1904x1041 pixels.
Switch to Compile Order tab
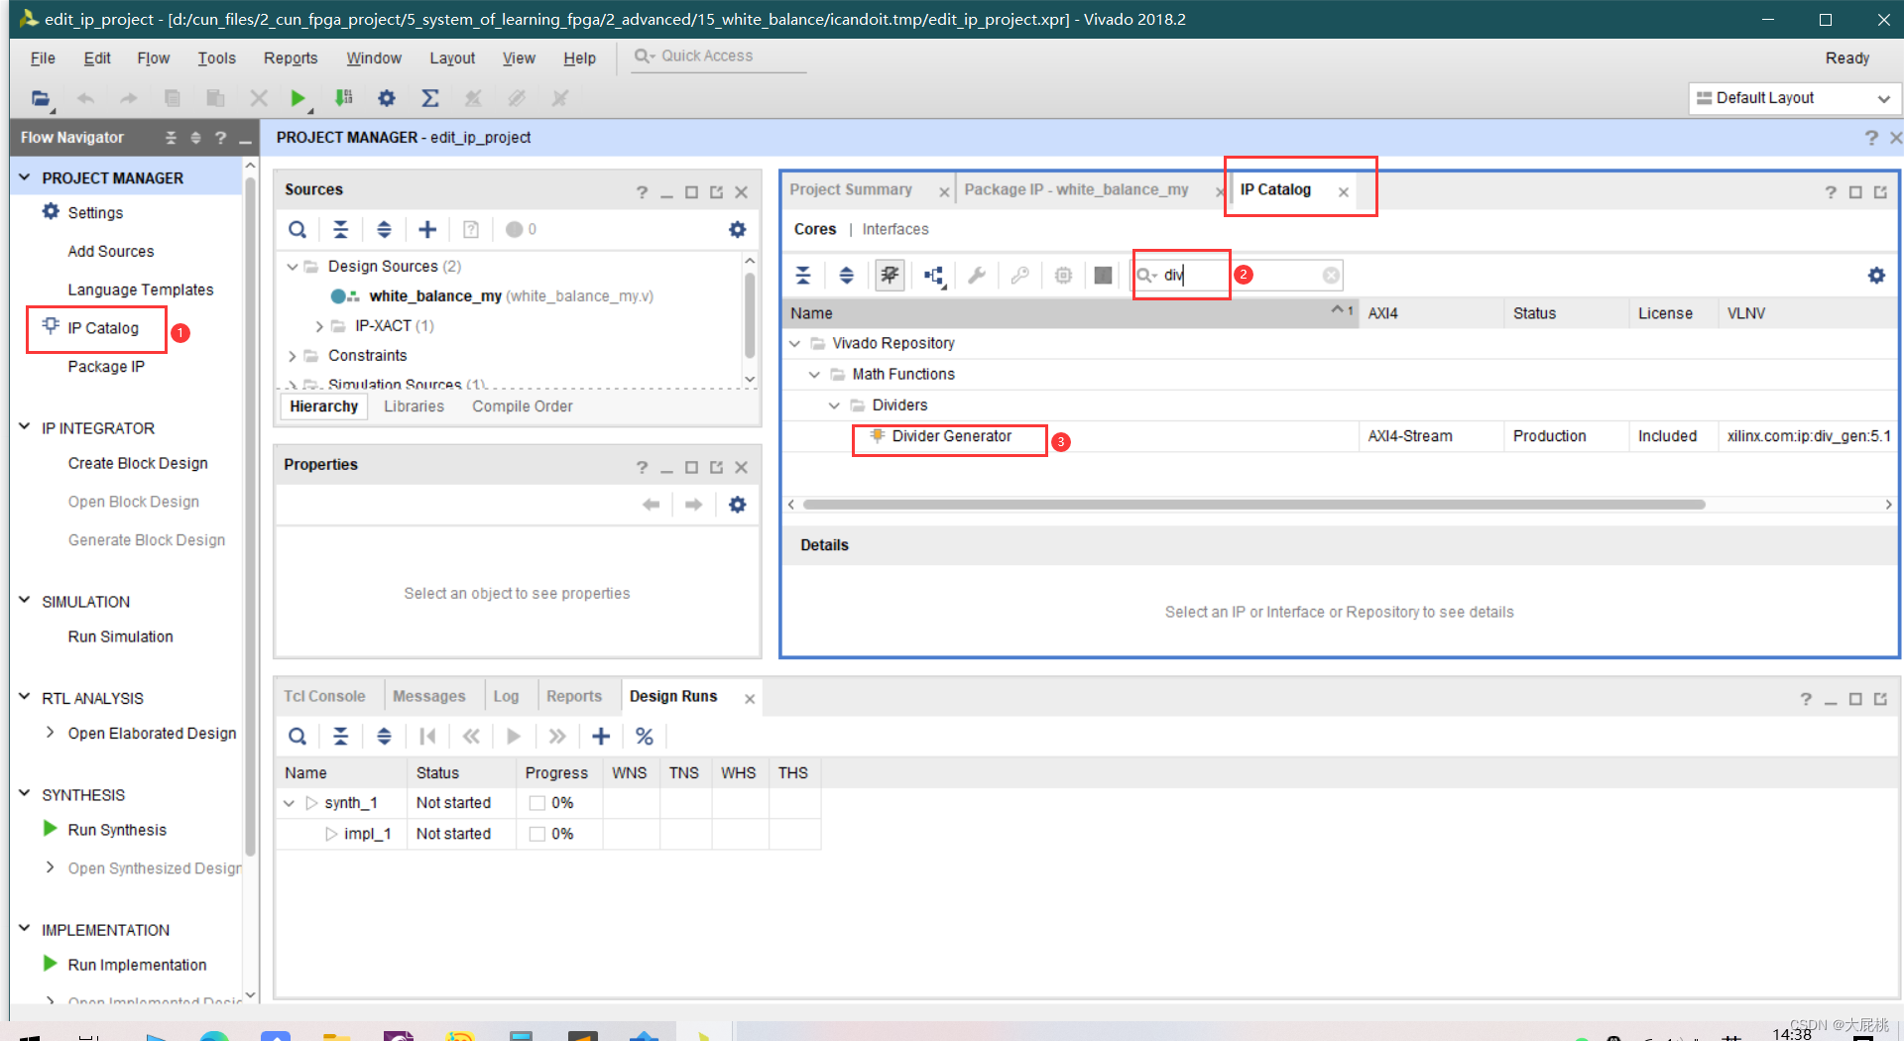[x=523, y=406]
